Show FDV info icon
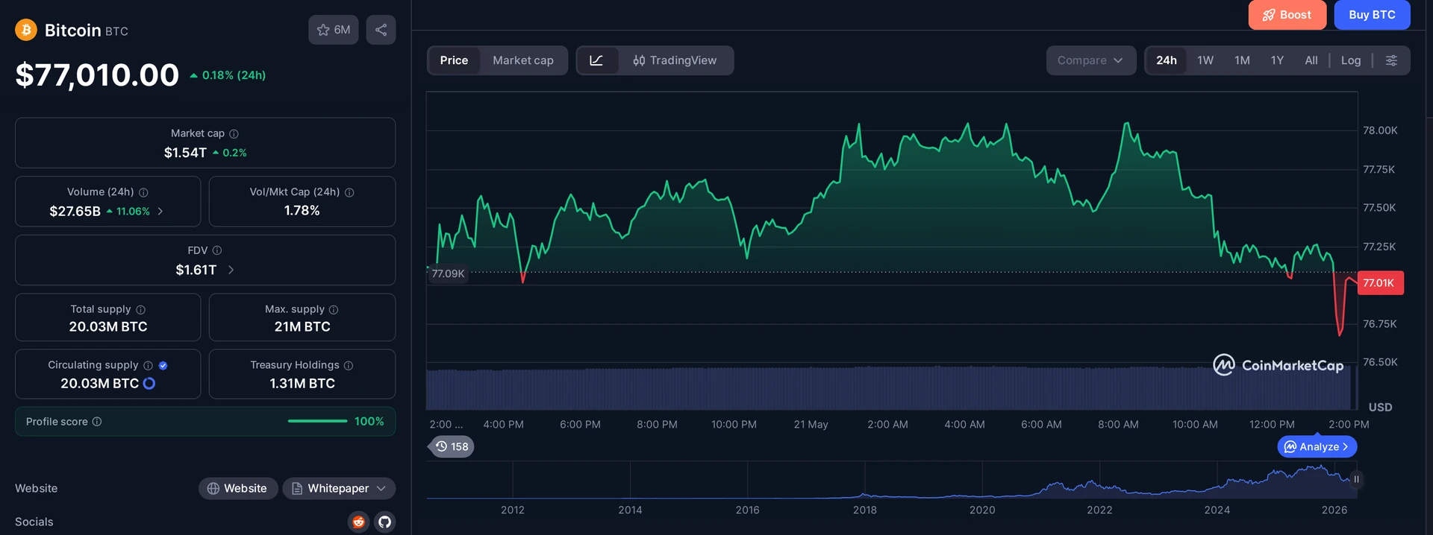 point(217,250)
